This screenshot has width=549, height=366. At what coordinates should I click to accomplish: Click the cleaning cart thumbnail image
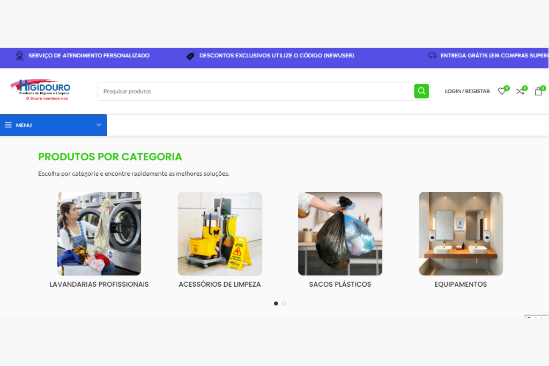(x=220, y=233)
